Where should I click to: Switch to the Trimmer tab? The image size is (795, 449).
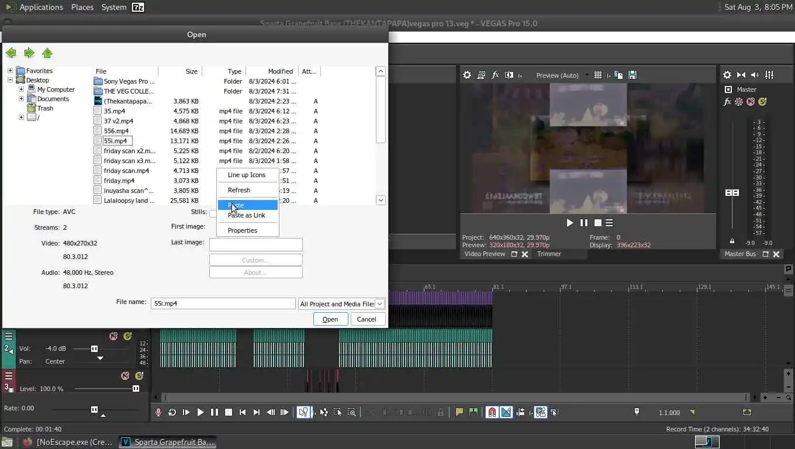pos(549,254)
